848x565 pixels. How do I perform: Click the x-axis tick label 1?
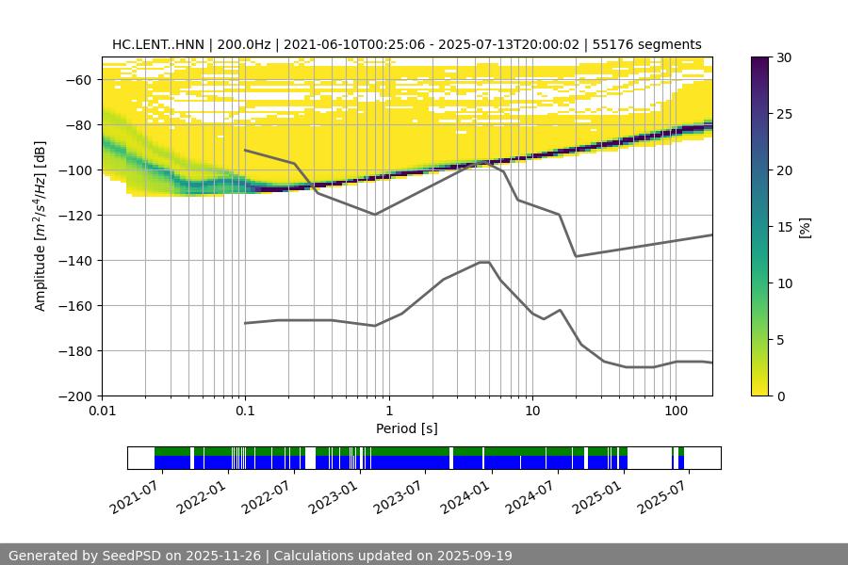click(x=388, y=412)
